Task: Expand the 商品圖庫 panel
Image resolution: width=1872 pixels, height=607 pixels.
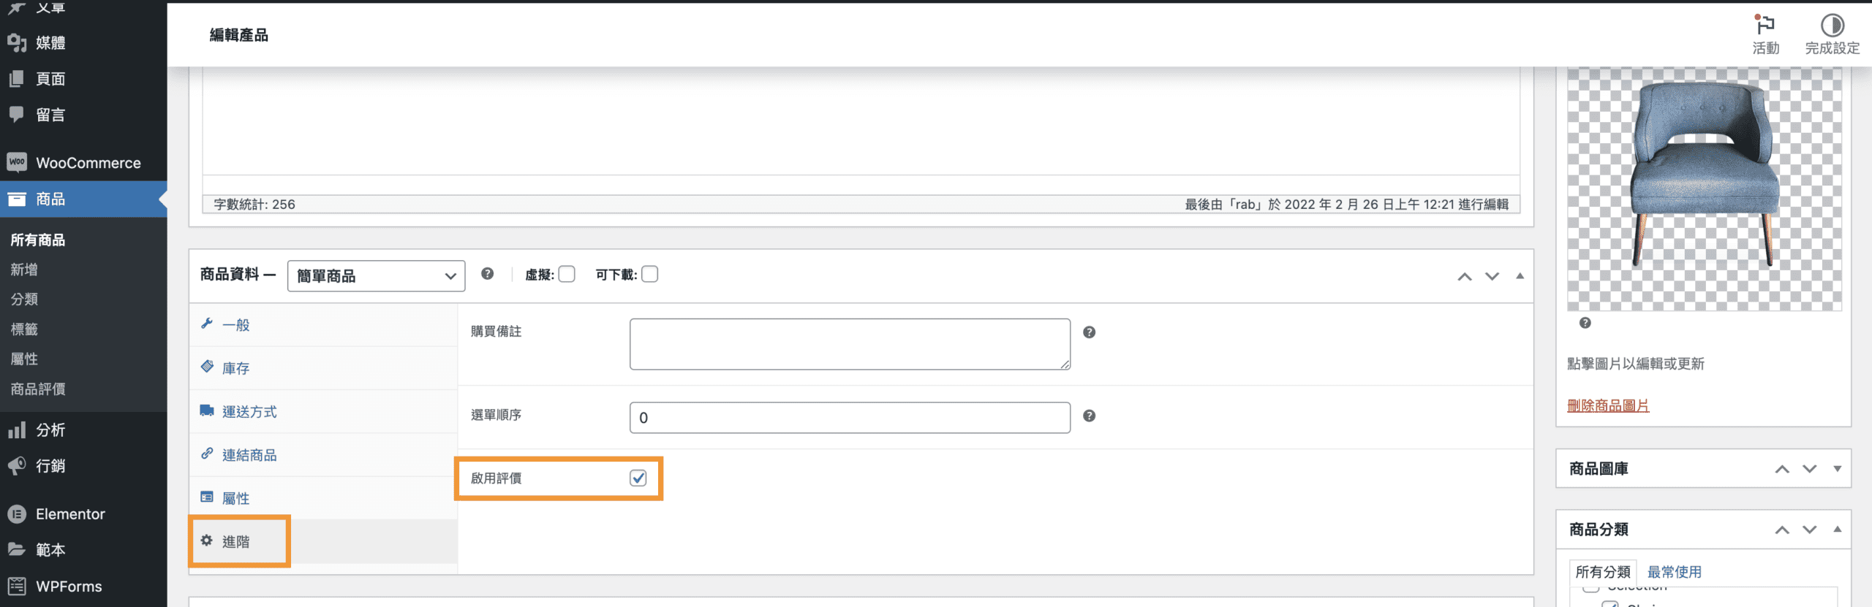Action: (x=1837, y=469)
